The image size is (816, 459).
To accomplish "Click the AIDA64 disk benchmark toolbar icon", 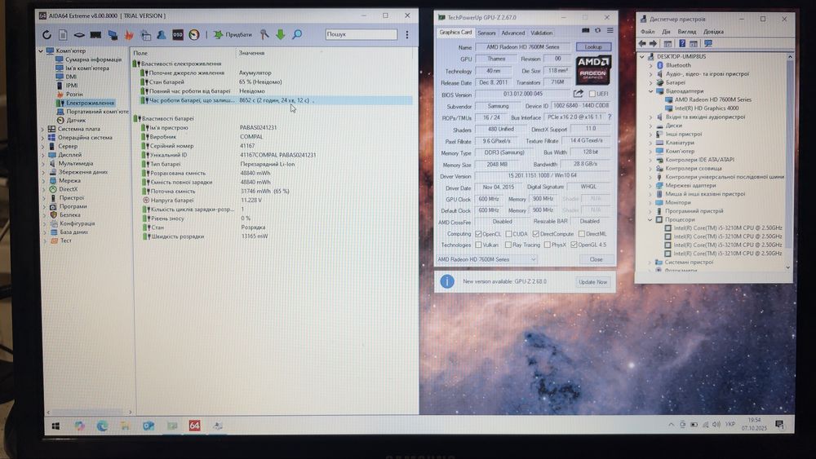I will tap(78, 35).
